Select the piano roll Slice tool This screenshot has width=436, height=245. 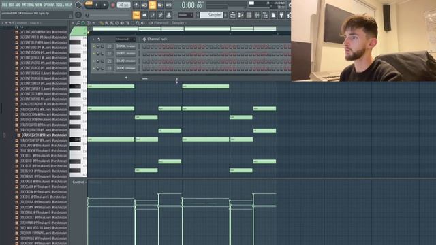[x=127, y=23]
